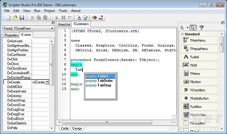Run the script with green play icon
Screen dimensions: 227x134
click(57, 18)
